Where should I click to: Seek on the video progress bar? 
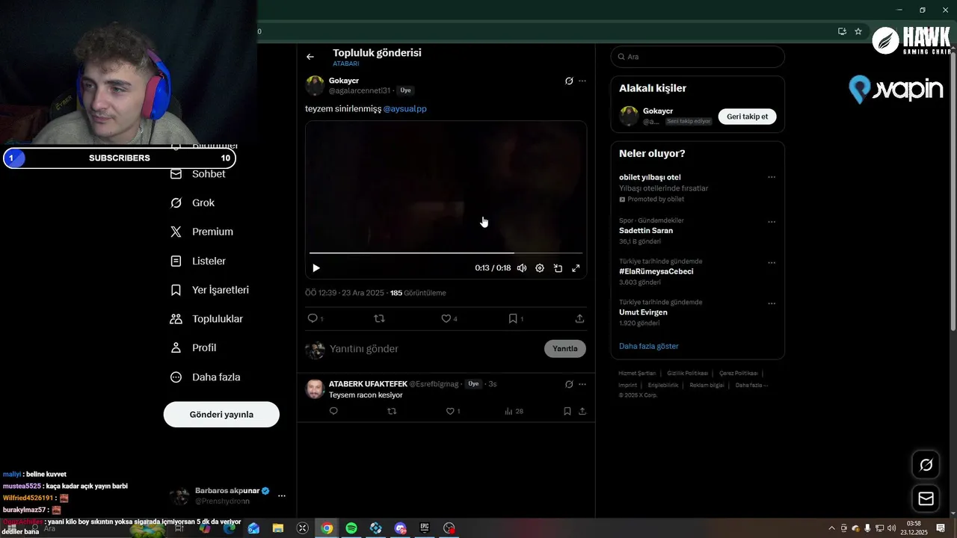[446, 253]
